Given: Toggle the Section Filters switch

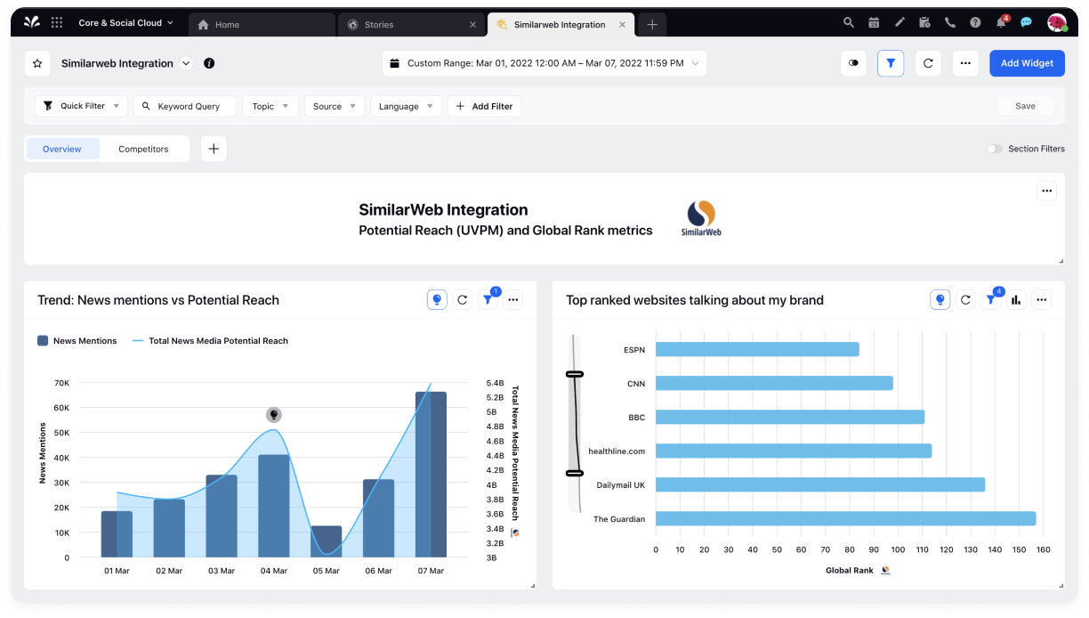Looking at the screenshot, I should tap(994, 149).
